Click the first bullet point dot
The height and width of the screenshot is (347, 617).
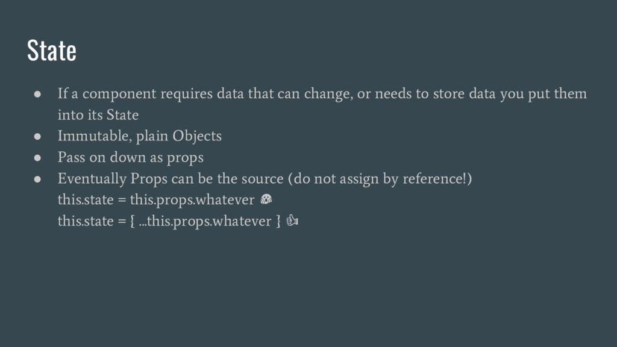coord(37,94)
